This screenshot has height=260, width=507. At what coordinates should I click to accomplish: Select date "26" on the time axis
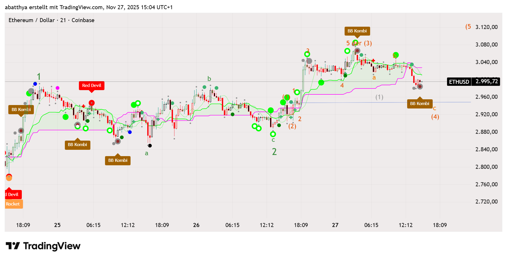click(196, 225)
